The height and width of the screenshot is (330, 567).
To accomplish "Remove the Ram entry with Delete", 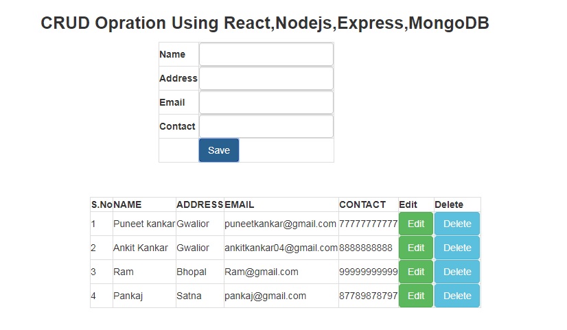I will point(457,272).
